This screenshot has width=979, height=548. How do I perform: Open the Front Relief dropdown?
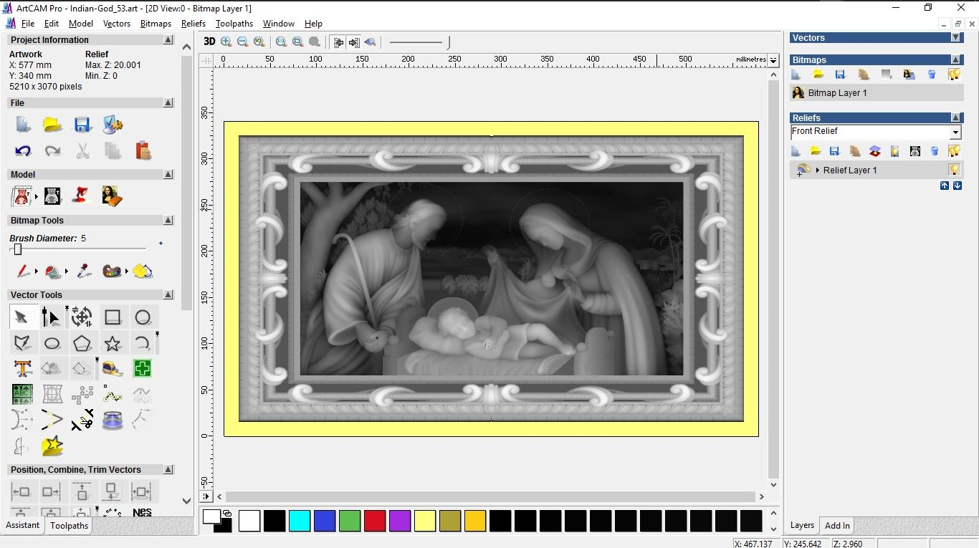[x=955, y=133]
